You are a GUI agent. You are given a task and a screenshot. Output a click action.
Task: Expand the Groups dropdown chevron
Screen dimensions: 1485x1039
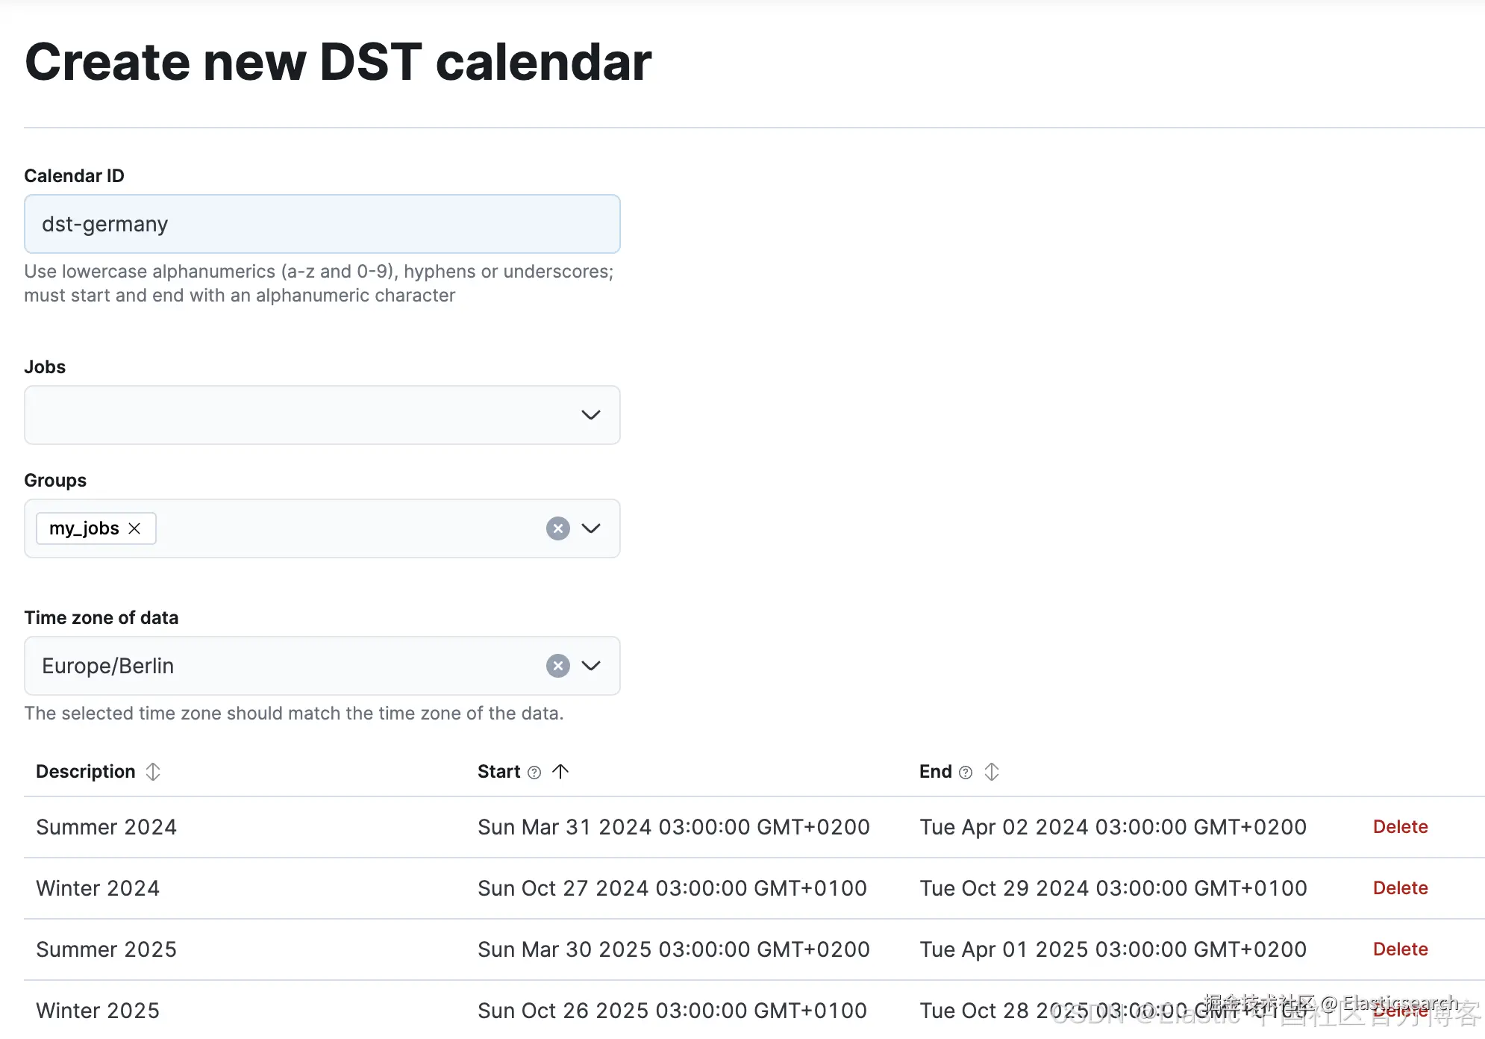click(591, 528)
